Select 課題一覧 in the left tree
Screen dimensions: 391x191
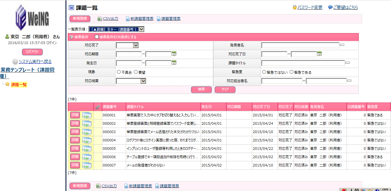19,85
